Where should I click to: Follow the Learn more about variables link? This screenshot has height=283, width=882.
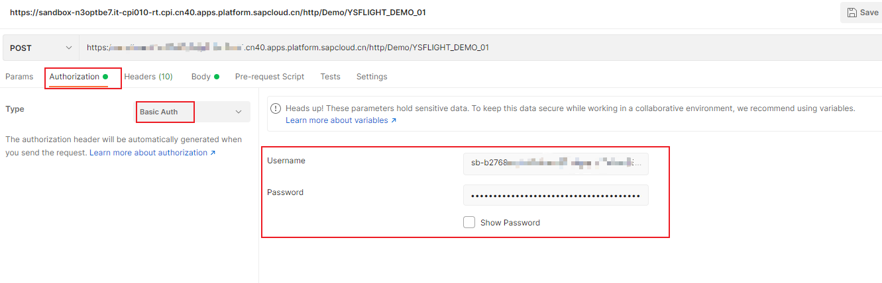tap(341, 120)
